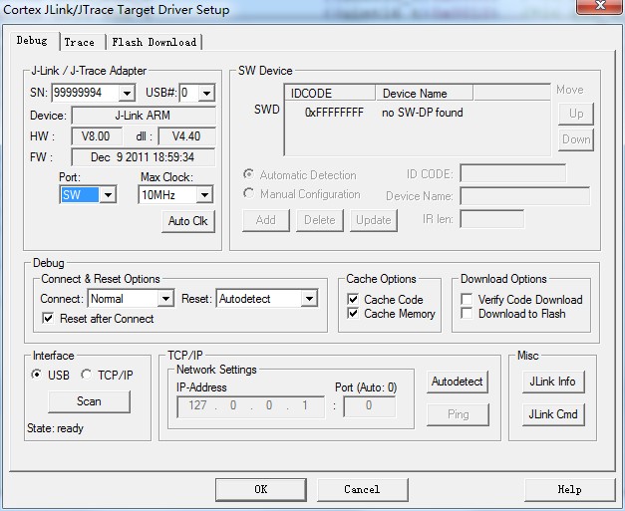Open the Port dropdown showing SW
Viewport: 625px width, 511px height.
pos(108,195)
